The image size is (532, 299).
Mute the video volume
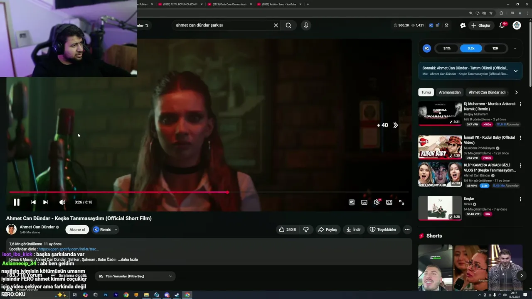(x=62, y=202)
